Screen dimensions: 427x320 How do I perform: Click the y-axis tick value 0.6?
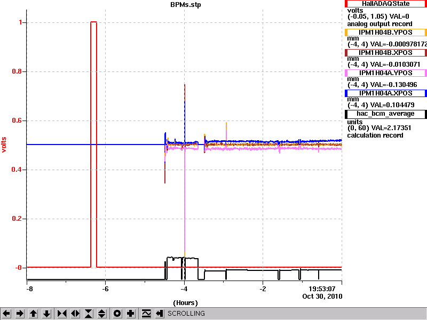[17, 121]
